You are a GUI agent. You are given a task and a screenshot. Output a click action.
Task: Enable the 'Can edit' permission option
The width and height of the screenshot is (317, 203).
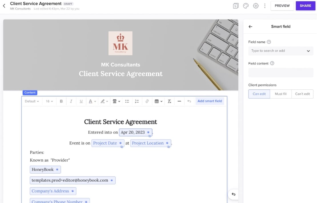pyautogui.click(x=259, y=94)
